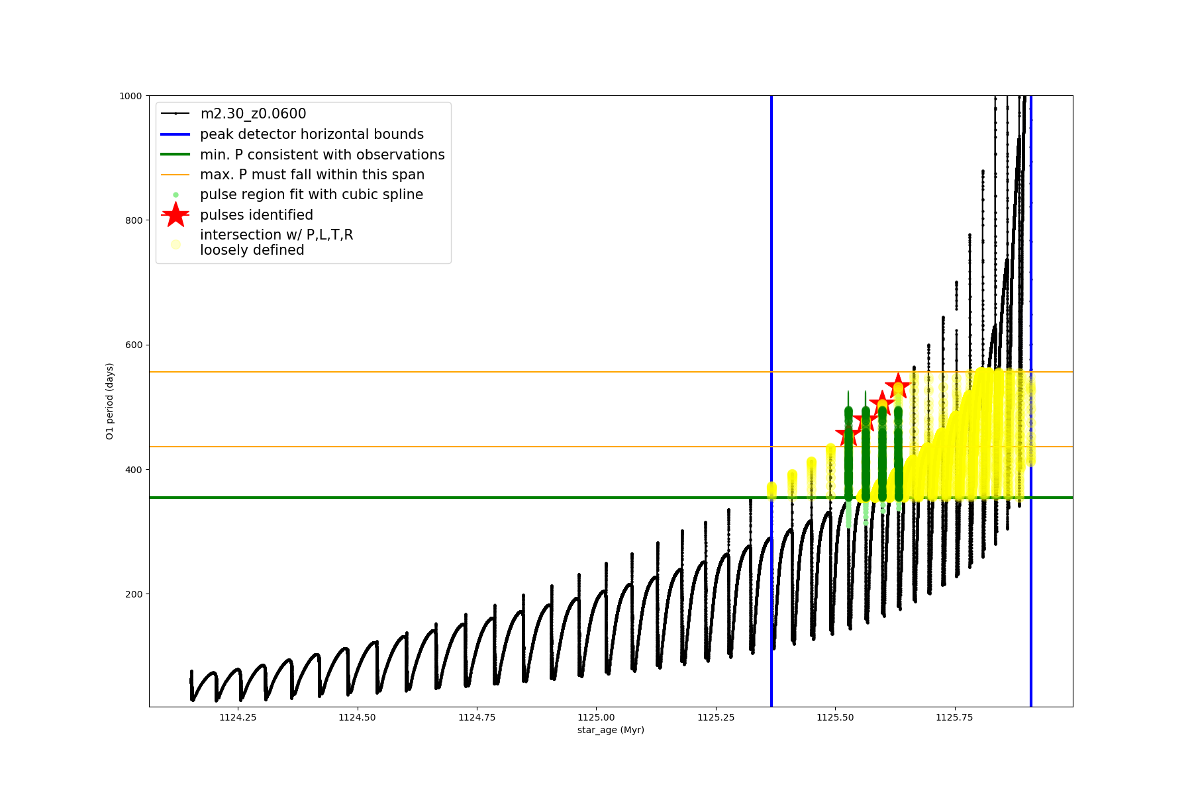The width and height of the screenshot is (1192, 794).
Task: Click the black line marker for m2.30_z0.0600
Action: 175,114
